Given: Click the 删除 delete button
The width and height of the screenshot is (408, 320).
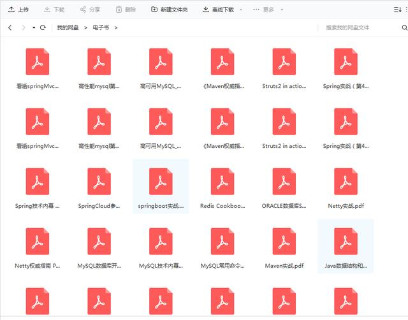Looking at the screenshot, I should [126, 10].
